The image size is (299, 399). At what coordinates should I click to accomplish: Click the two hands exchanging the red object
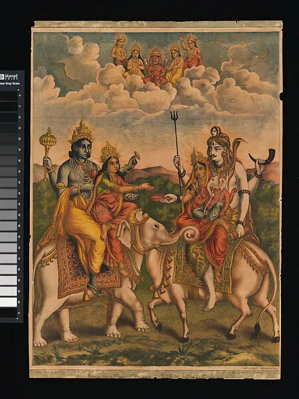point(157,198)
